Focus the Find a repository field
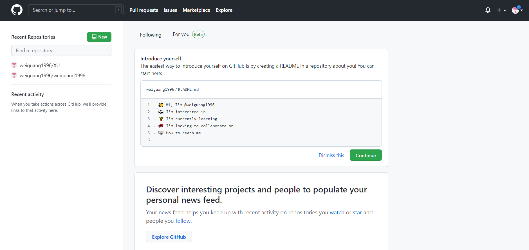 point(61,51)
